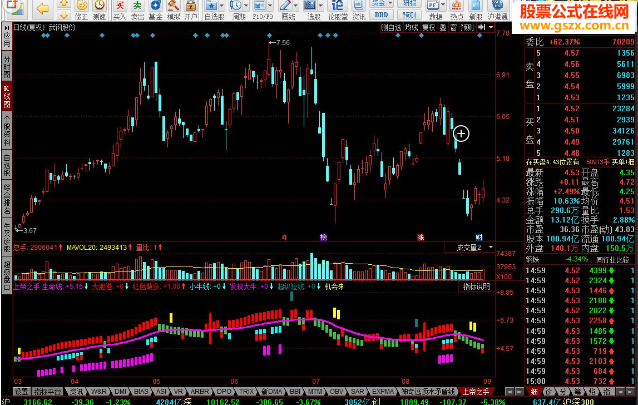
Task: Click the 指标说明 button
Action: (477, 287)
